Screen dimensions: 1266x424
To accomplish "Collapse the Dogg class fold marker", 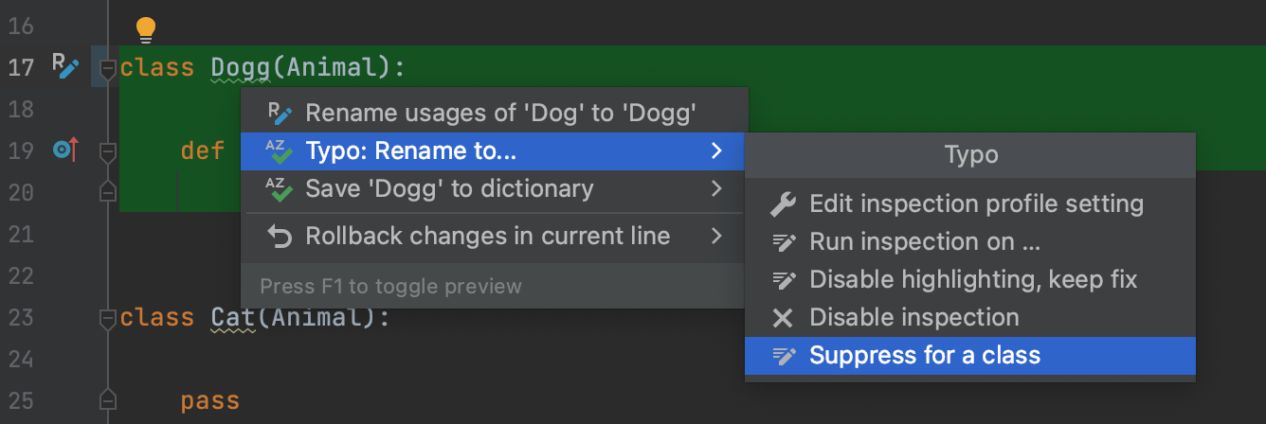I will (108, 68).
